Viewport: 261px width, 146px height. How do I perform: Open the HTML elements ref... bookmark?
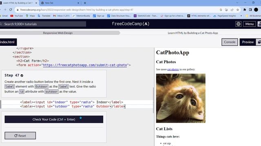199,16
